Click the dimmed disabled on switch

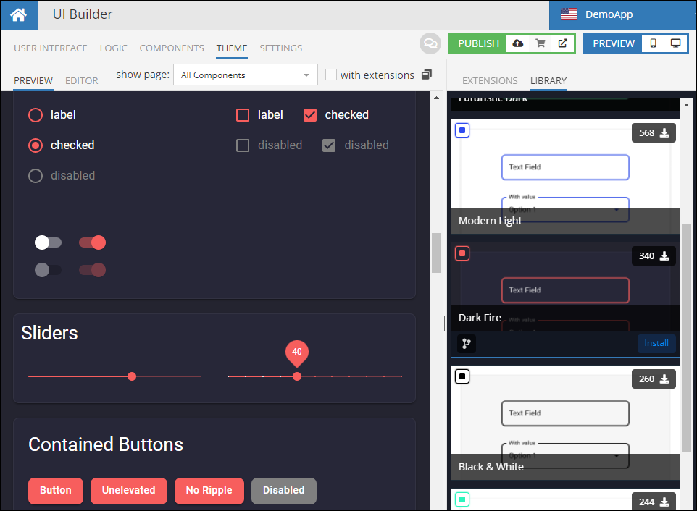coord(93,270)
